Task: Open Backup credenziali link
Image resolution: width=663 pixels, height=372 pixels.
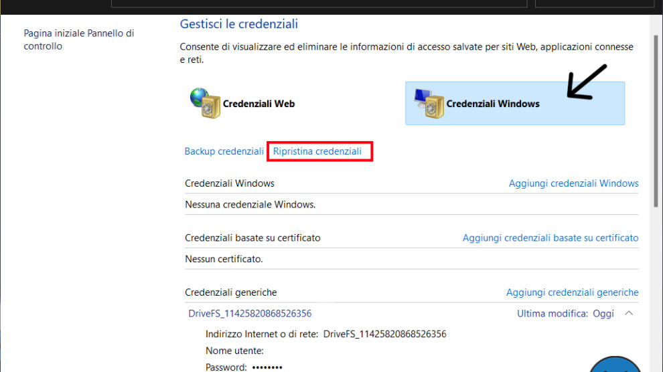Action: pyautogui.click(x=224, y=151)
